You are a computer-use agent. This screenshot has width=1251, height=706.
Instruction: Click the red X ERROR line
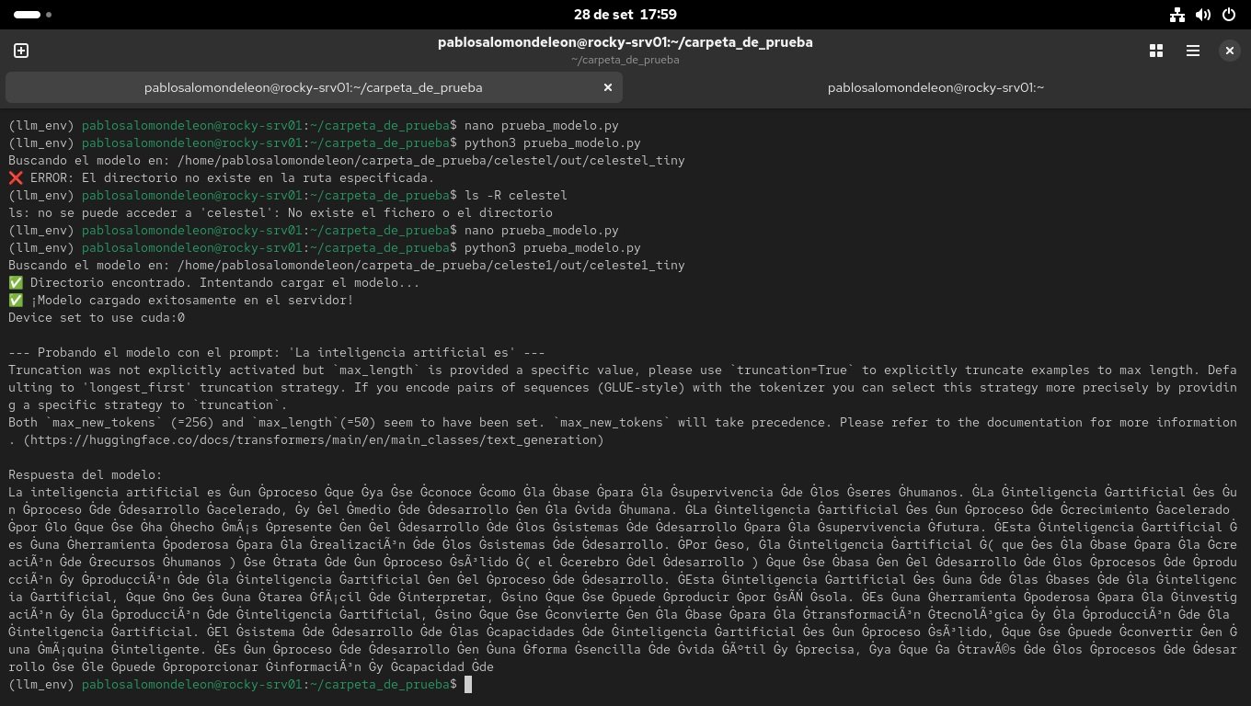pos(221,177)
